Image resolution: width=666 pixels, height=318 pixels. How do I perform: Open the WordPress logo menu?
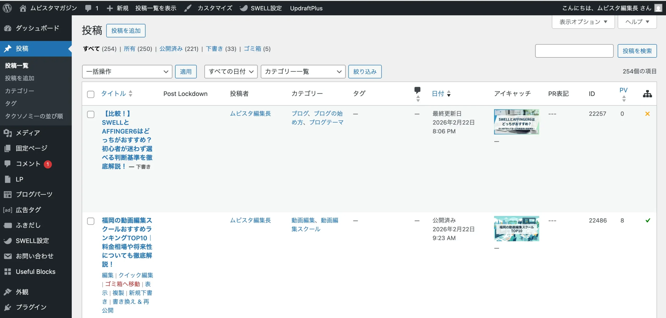click(x=7, y=8)
